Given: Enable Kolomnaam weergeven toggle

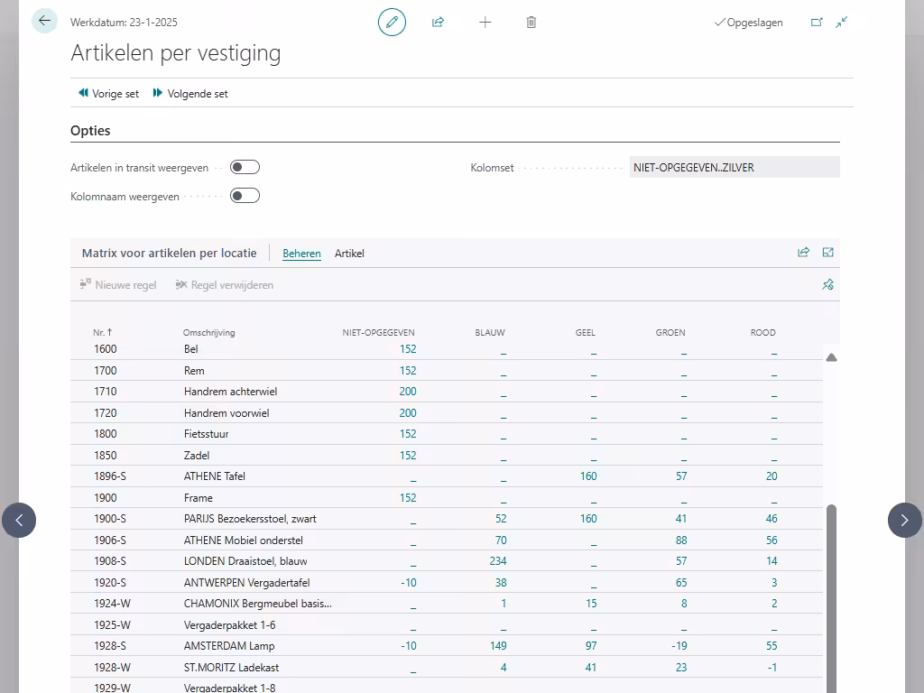Looking at the screenshot, I should pos(245,196).
